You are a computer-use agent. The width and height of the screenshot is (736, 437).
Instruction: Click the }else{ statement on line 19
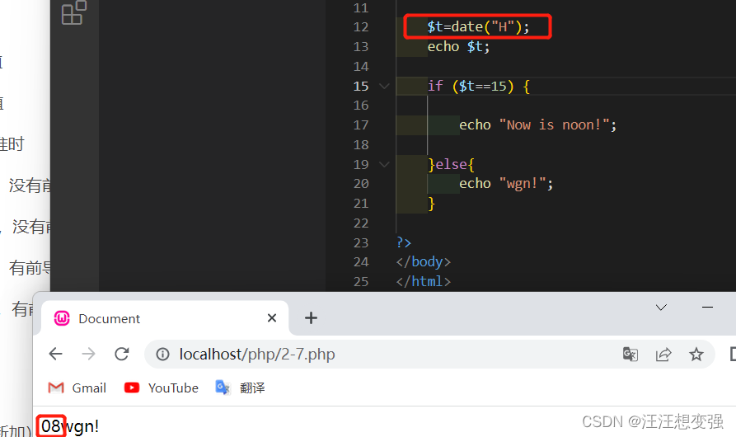pyautogui.click(x=451, y=164)
